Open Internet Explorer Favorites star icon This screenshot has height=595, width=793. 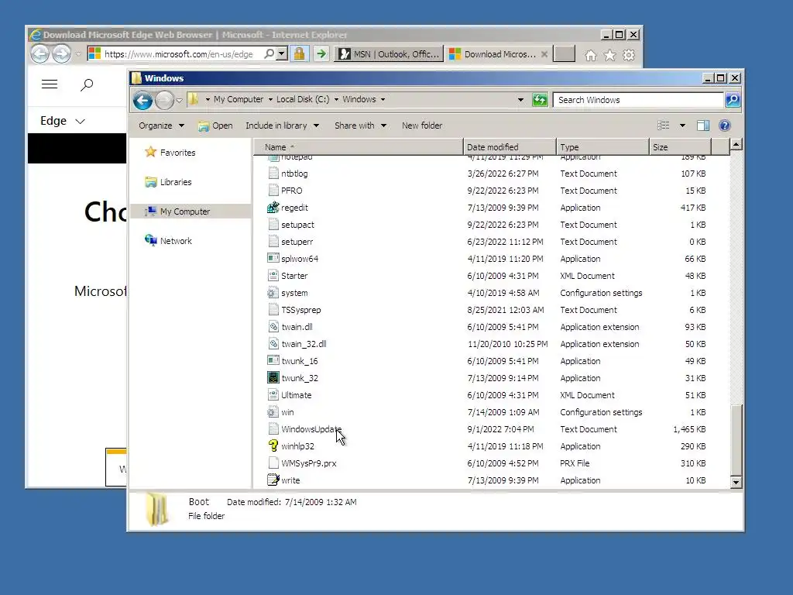click(610, 55)
